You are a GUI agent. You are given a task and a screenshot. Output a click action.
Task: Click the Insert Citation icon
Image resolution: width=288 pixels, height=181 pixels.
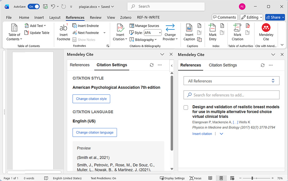(120, 28)
